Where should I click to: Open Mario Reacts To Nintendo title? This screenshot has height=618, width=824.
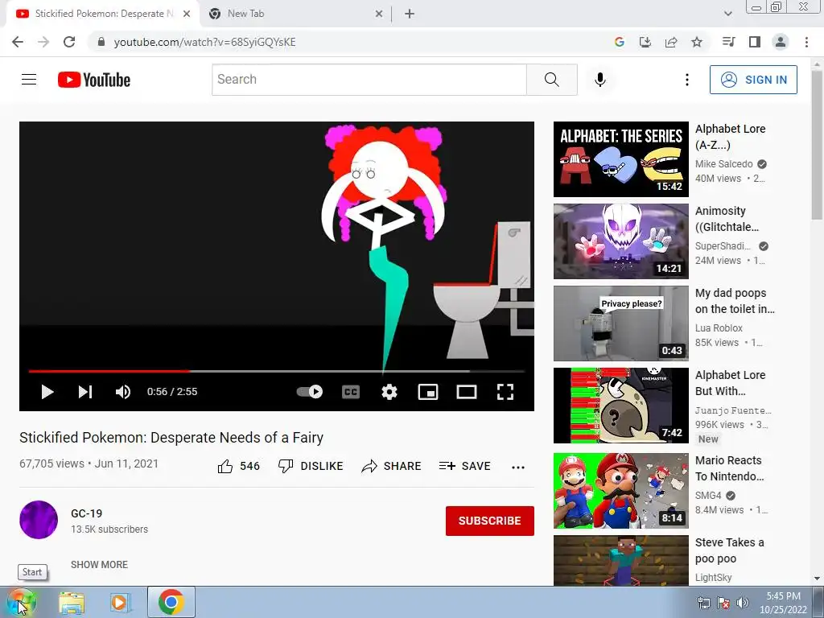pos(729,468)
